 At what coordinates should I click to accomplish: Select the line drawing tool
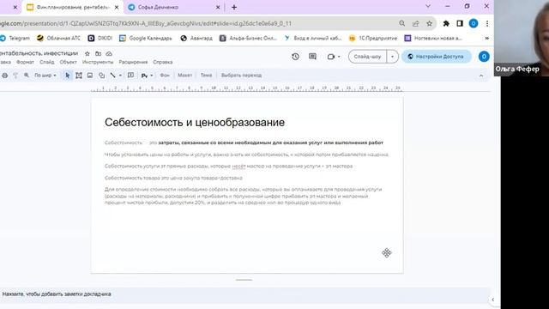point(112,76)
